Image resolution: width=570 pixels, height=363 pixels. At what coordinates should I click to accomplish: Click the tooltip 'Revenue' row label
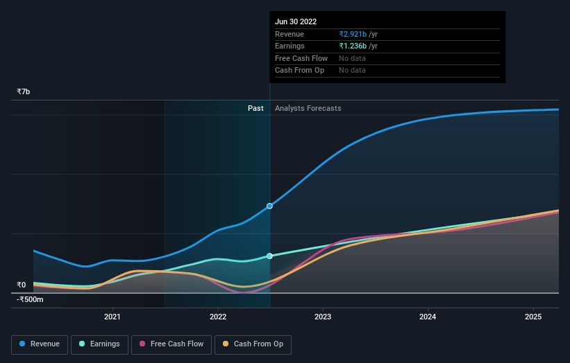[290, 34]
